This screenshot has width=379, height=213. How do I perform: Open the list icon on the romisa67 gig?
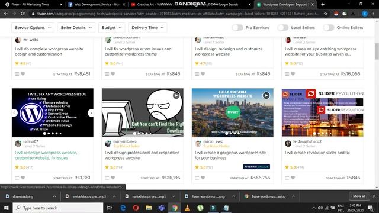[x=17, y=177]
